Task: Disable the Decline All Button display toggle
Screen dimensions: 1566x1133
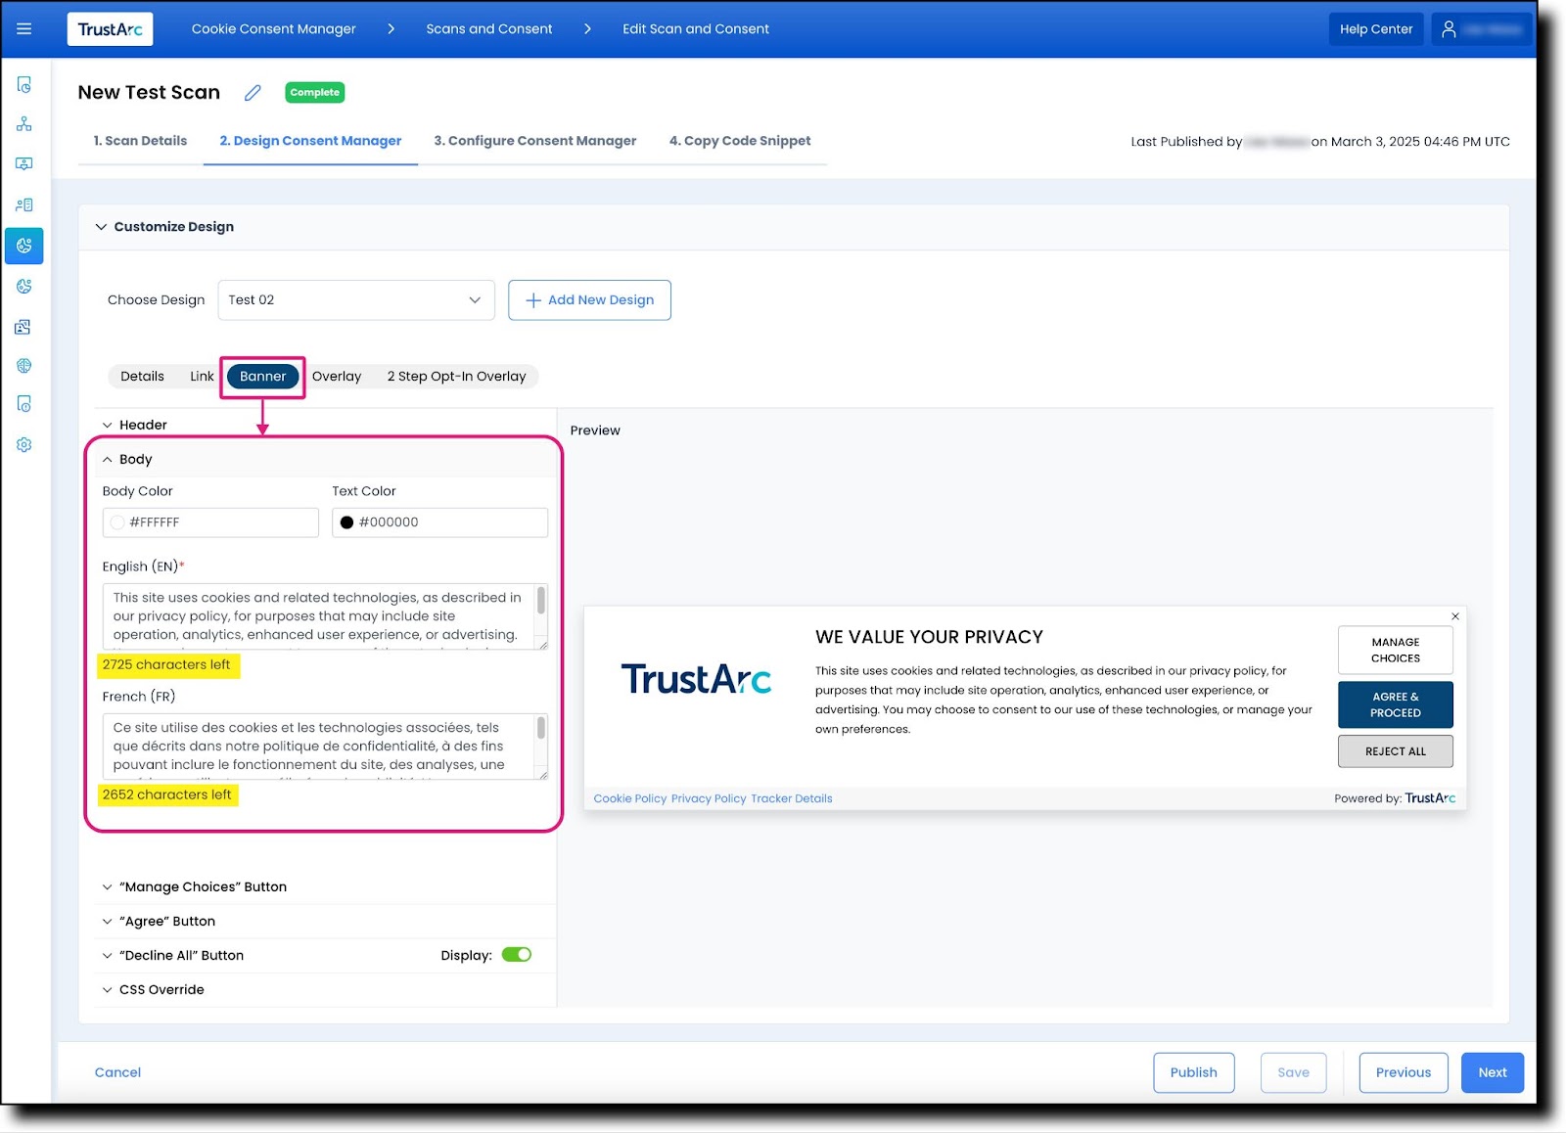Action: tap(518, 954)
